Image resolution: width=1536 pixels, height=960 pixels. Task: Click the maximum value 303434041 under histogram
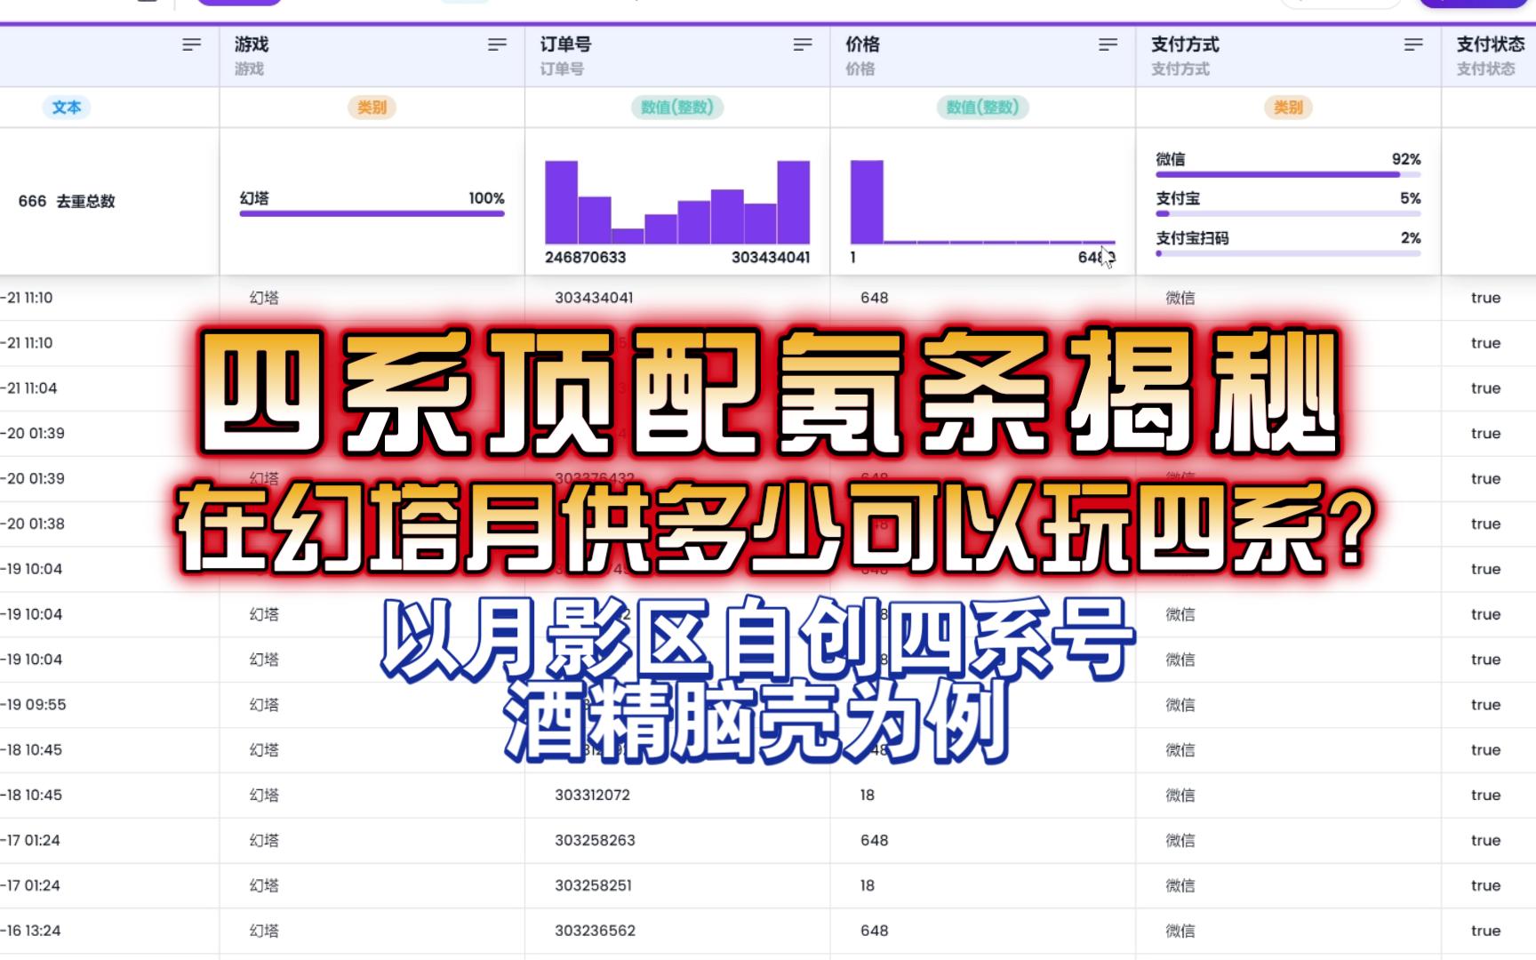[x=771, y=258]
